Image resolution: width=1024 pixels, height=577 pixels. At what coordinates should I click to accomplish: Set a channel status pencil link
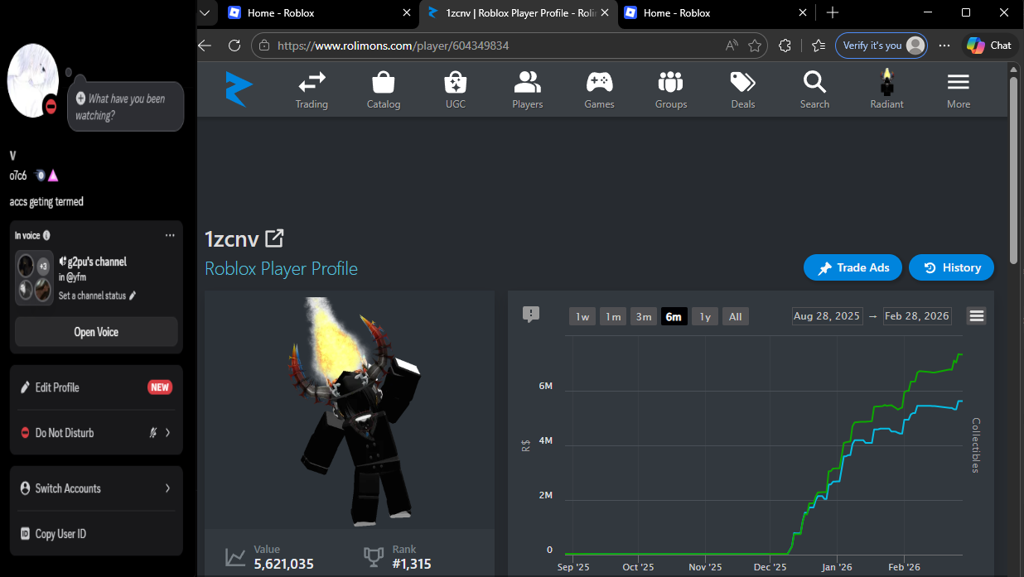coord(97,296)
